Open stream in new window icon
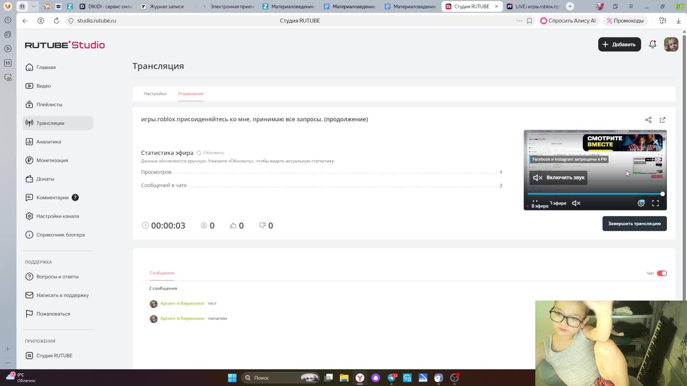Screen dimensions: 687x386 click(x=662, y=120)
